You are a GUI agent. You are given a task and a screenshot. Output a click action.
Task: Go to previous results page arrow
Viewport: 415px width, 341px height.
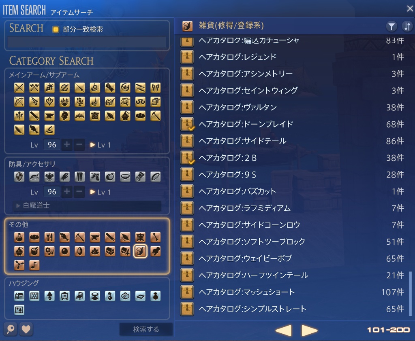pos(284,330)
